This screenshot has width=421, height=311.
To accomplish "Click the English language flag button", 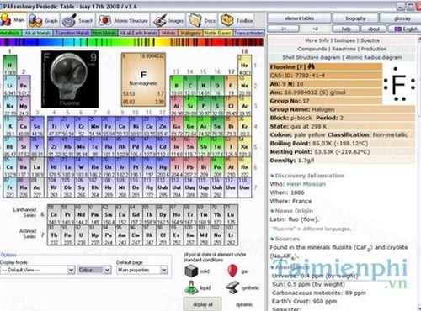I will tap(406, 29).
